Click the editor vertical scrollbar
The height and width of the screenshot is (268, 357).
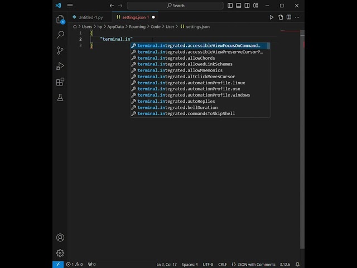click(302, 139)
